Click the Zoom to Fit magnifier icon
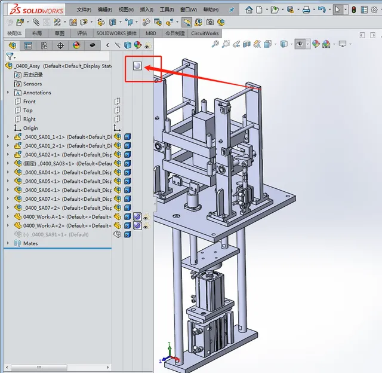This screenshot has height=373, width=382. click(215, 44)
